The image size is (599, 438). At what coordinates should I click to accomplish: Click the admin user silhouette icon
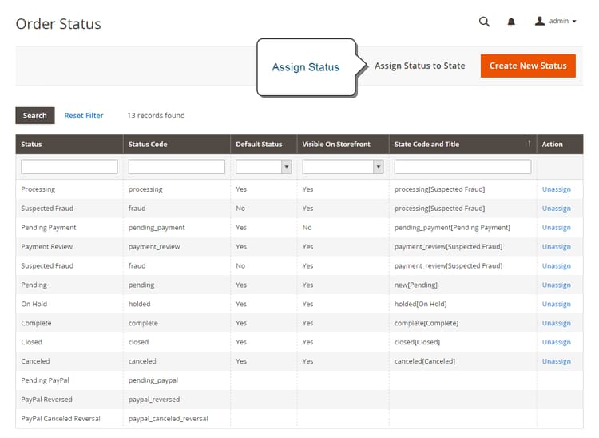point(539,21)
